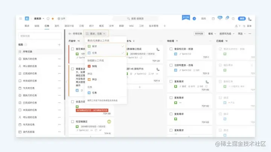Screen dimensions: 271x152
Task: Open the calendar icon in top bar
Action: [213, 19]
